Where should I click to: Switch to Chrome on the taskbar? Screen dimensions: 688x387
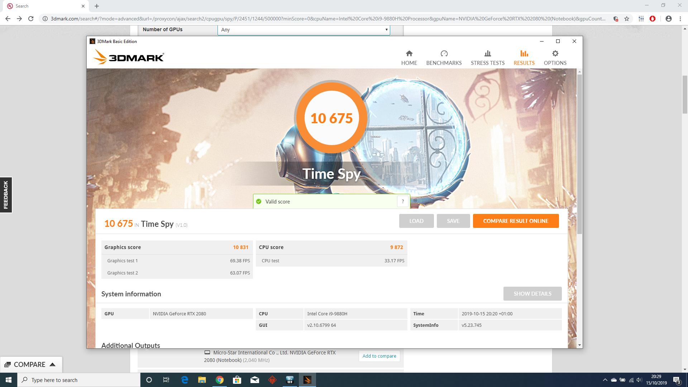pyautogui.click(x=220, y=380)
